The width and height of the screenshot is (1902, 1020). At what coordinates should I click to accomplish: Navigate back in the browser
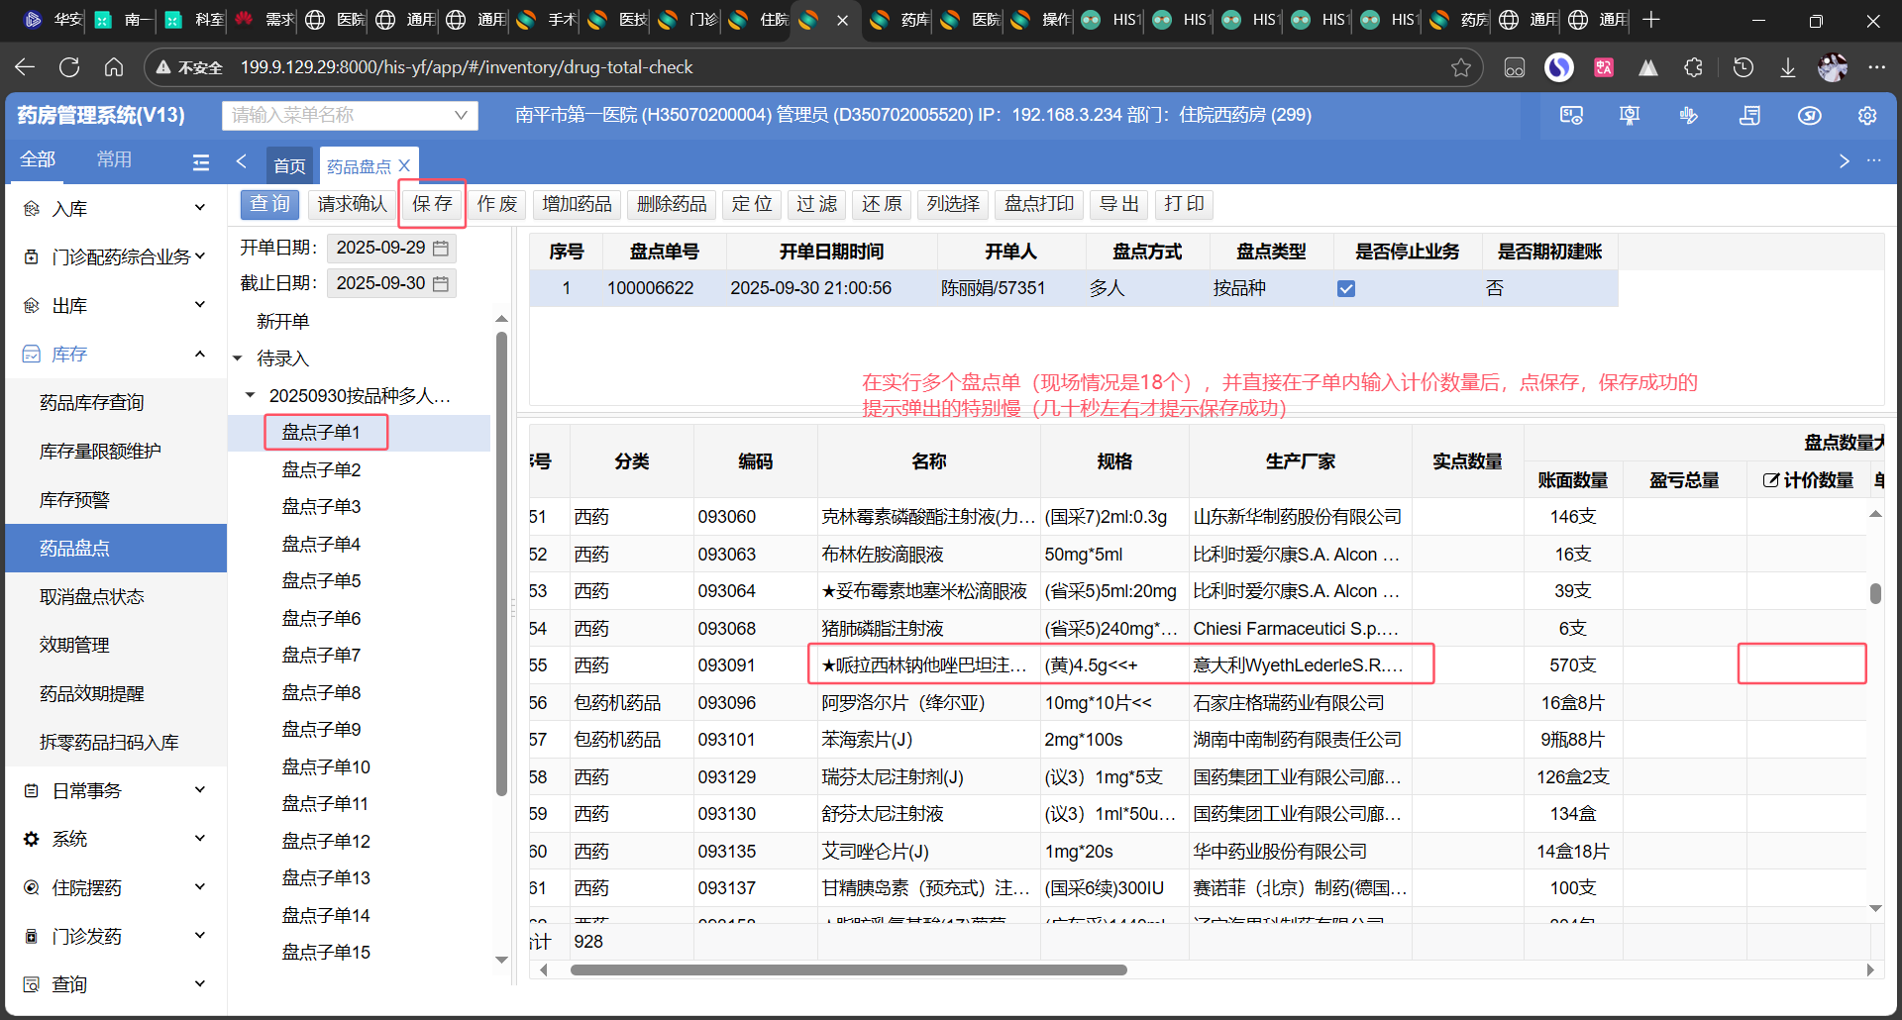(25, 67)
